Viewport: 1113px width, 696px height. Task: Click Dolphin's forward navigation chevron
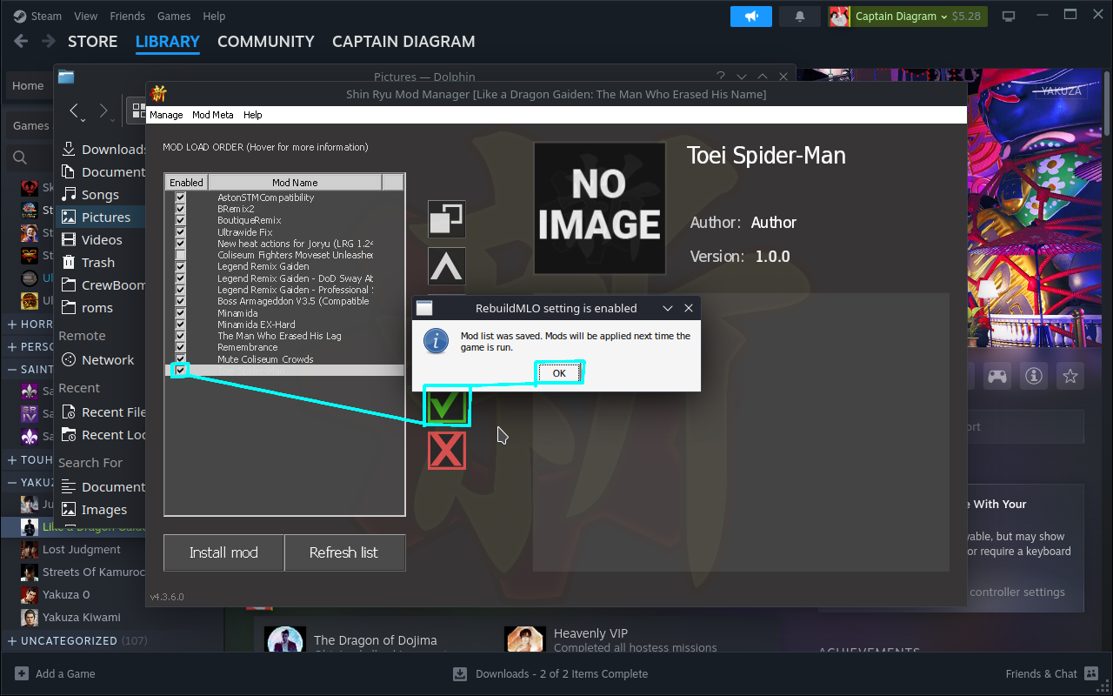pos(103,110)
